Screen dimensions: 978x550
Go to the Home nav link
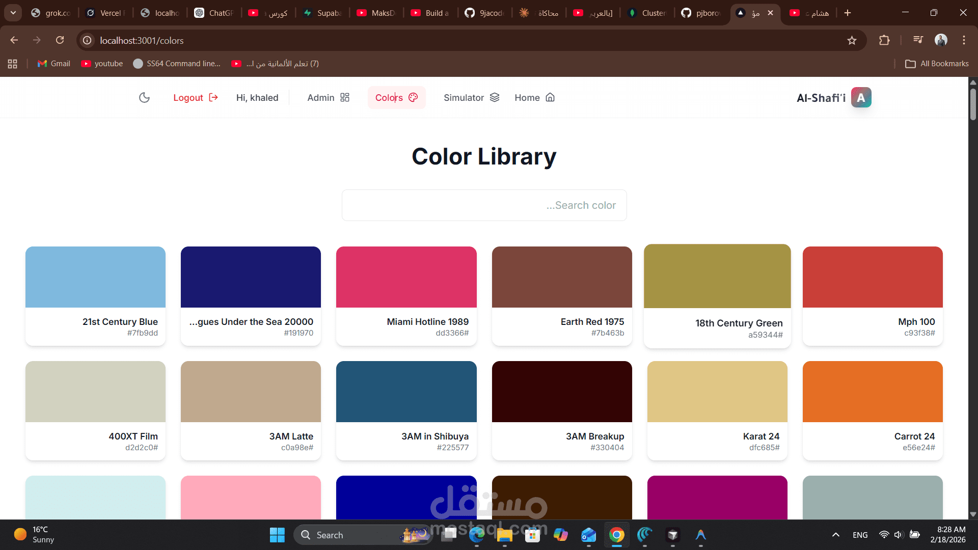pyautogui.click(x=534, y=97)
